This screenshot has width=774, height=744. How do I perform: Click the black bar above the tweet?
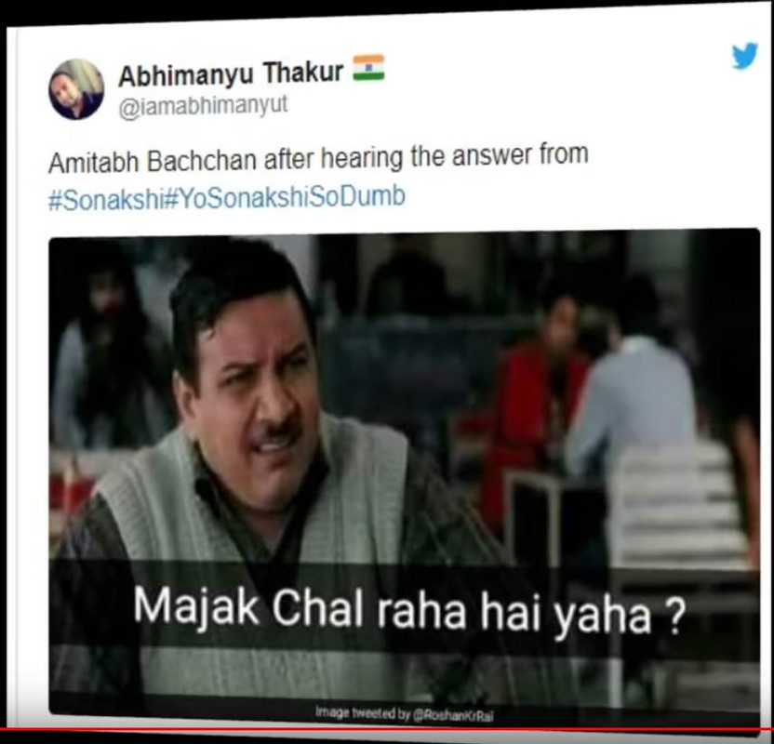(387, 11)
